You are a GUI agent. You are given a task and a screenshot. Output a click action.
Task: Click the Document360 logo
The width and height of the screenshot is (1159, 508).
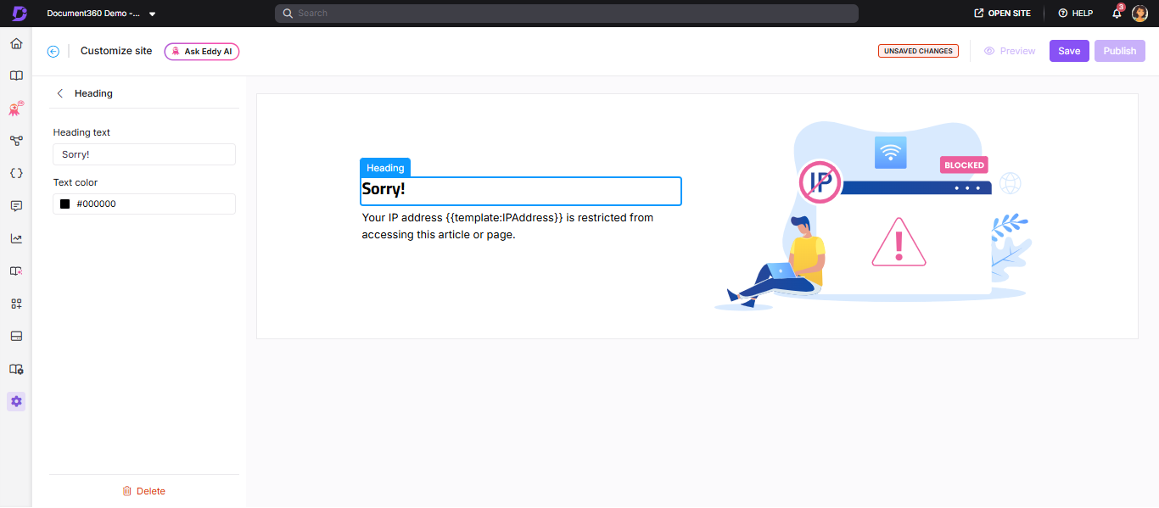coord(20,14)
